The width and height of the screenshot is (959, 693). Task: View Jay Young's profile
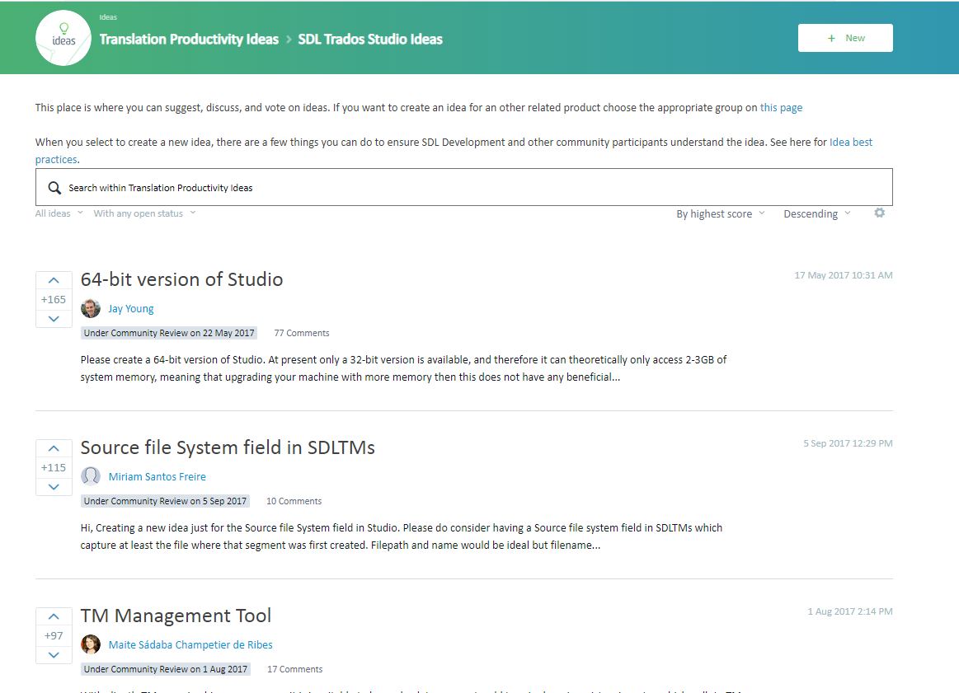point(131,309)
